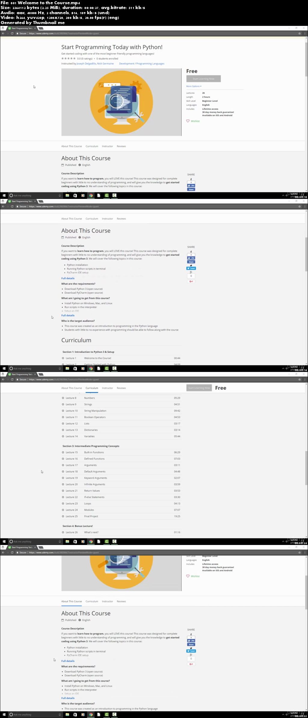Click the circle icon beside Lecture 23
Image resolution: width=308 pixels, height=718 pixels.
point(63,503)
